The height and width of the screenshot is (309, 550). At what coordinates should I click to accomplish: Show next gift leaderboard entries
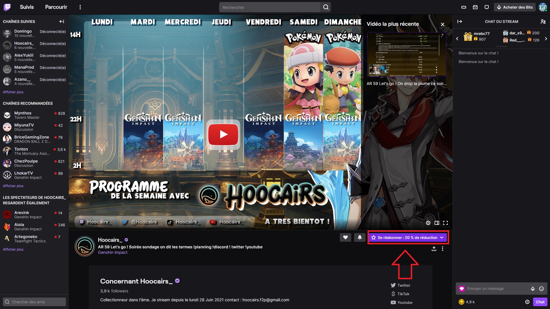pos(546,38)
